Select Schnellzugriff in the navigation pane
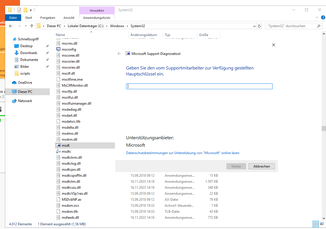326x229 pixels. click(x=28, y=39)
